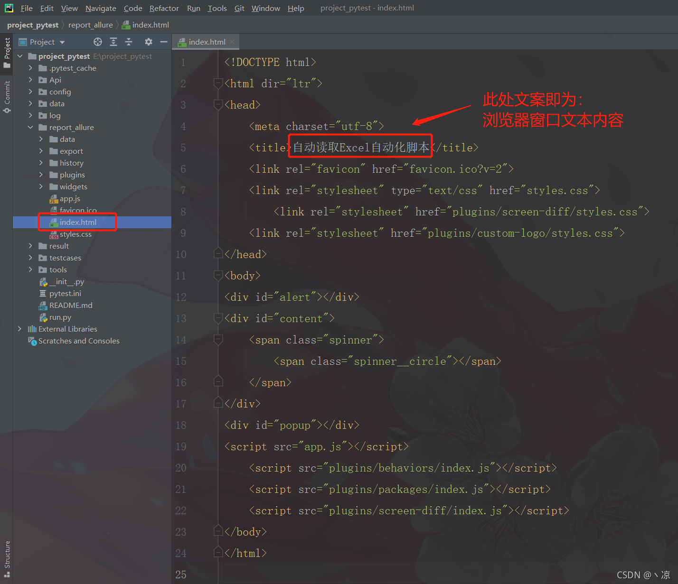The image size is (678, 584).
Task: Expand the log folder
Action: pos(30,115)
